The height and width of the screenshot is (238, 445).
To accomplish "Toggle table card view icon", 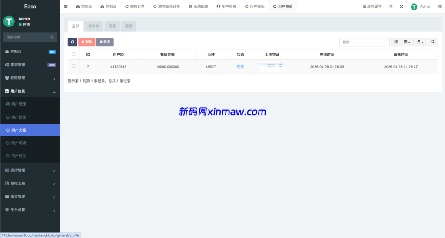I will 396,42.
